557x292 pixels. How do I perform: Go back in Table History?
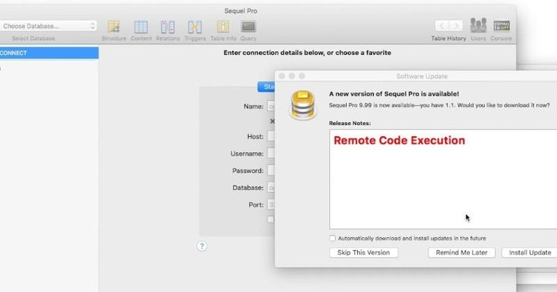pyautogui.click(x=442, y=26)
